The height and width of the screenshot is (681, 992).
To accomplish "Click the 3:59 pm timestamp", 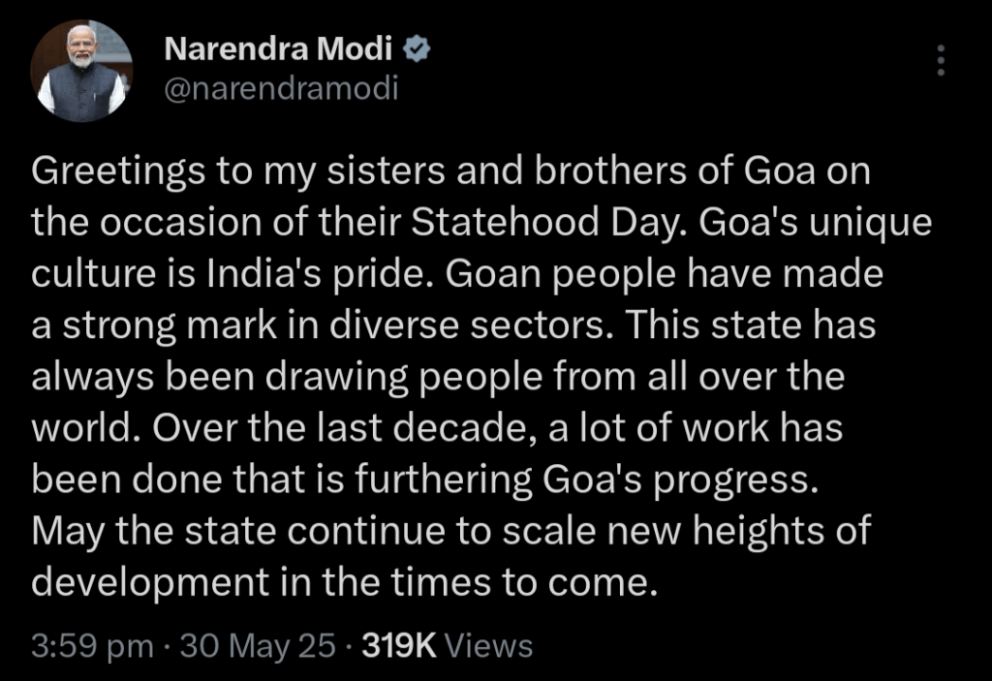I will (92, 646).
